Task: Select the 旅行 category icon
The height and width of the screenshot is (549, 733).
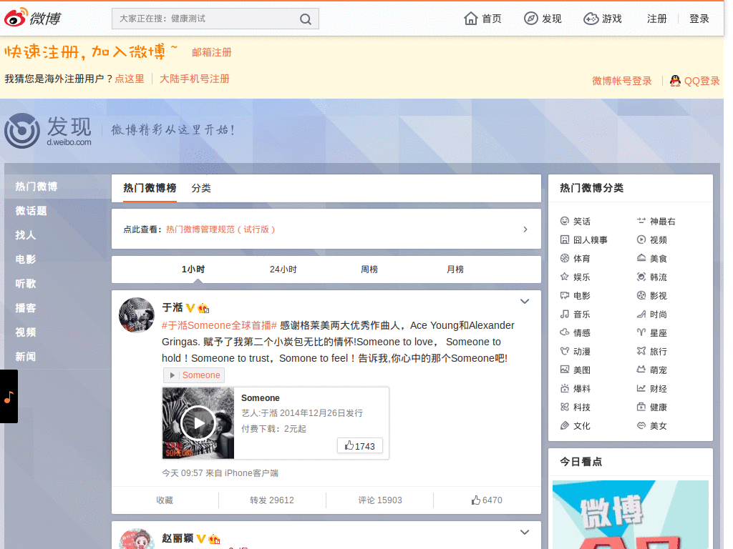Action: tap(641, 351)
